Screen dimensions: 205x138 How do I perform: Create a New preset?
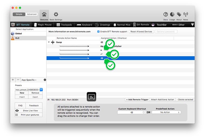tap(22, 93)
